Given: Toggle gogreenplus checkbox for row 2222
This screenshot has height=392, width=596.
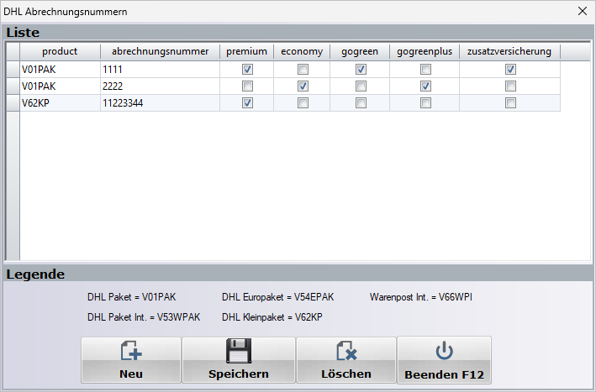Looking at the screenshot, I should (x=426, y=86).
